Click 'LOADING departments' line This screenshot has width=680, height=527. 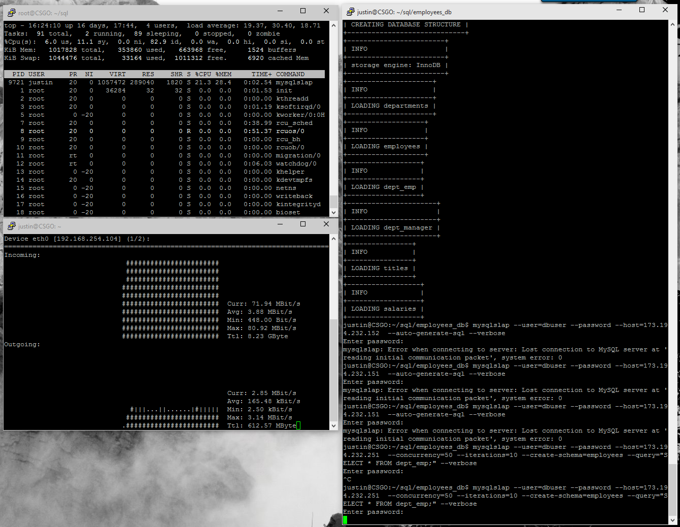tap(390, 106)
